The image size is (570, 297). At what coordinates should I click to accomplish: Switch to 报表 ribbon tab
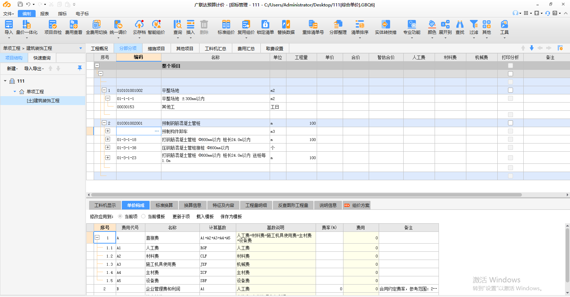pyautogui.click(x=45, y=14)
